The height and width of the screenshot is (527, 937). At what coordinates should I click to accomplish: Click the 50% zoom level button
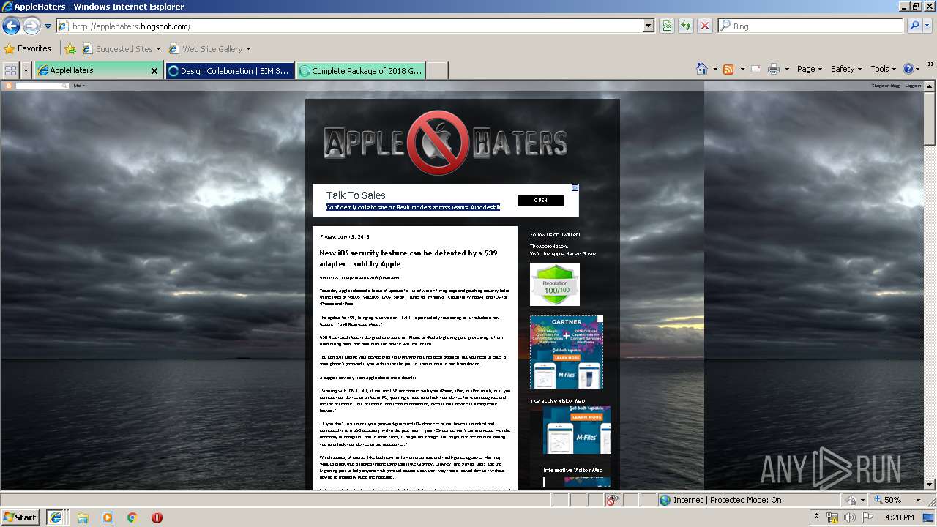point(886,500)
